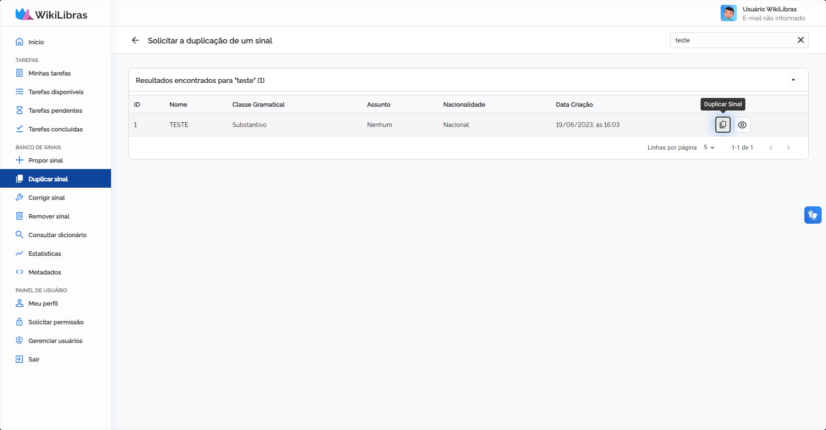
Task: Show the Estatísticas page
Action: [x=45, y=254]
